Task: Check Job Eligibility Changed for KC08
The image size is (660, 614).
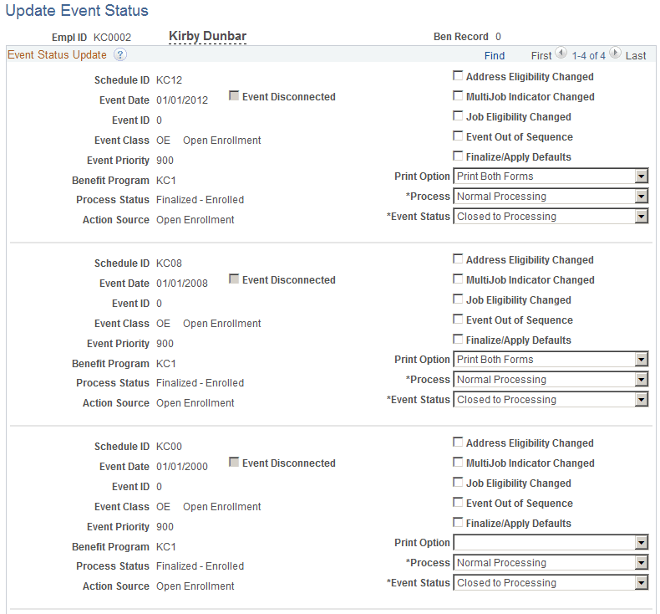Action: (458, 299)
